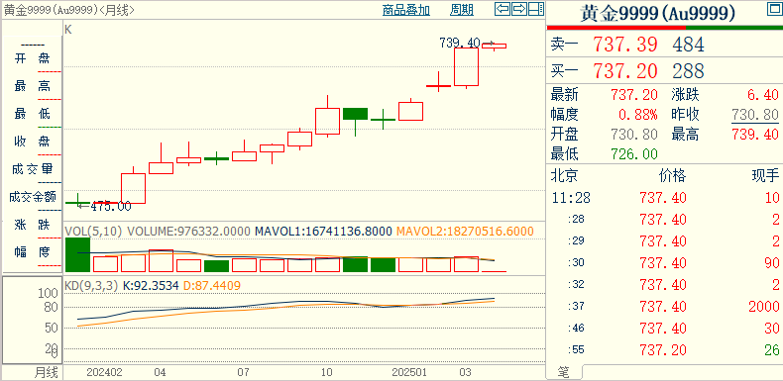
Task: Click the 739.40 high price marker
Action: point(460,43)
